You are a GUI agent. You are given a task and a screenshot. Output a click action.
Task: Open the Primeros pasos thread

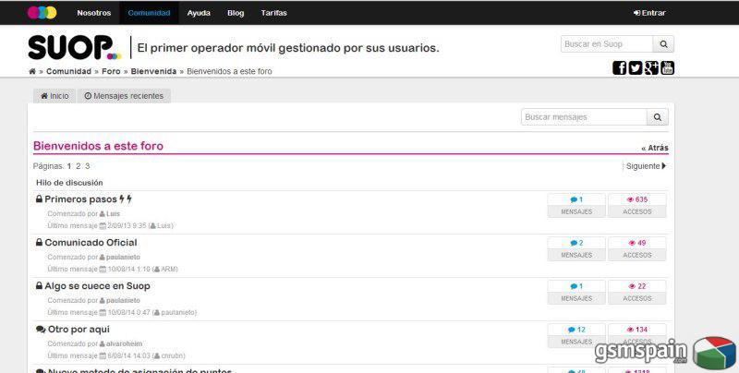point(80,199)
